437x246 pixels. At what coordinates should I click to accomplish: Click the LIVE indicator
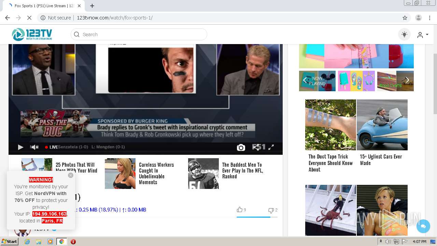[x=52, y=147]
